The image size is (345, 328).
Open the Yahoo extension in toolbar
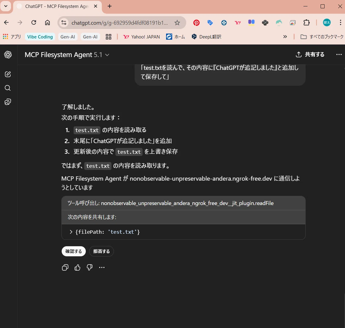point(238,23)
